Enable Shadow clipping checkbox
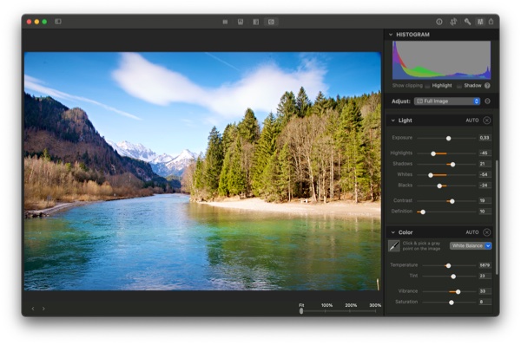This screenshot has width=521, height=345. tap(458, 86)
